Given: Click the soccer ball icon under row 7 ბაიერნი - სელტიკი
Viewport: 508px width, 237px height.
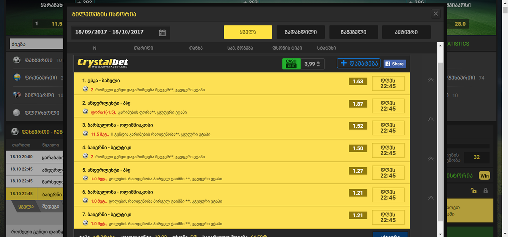Looking at the screenshot, I should click(x=85, y=223).
